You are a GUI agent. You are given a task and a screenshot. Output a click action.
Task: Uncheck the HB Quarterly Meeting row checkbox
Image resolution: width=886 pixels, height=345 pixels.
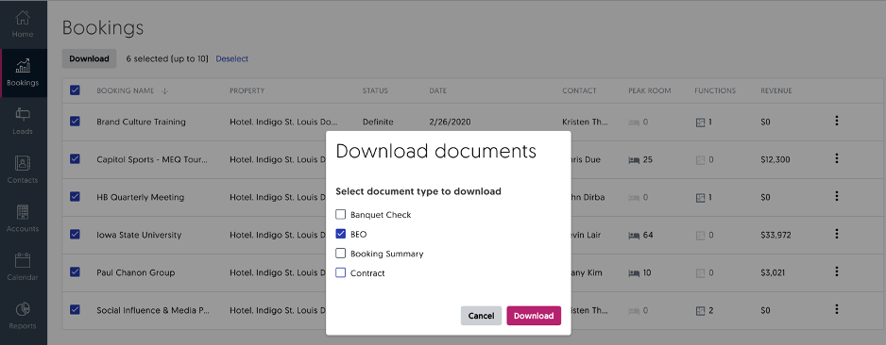75,197
